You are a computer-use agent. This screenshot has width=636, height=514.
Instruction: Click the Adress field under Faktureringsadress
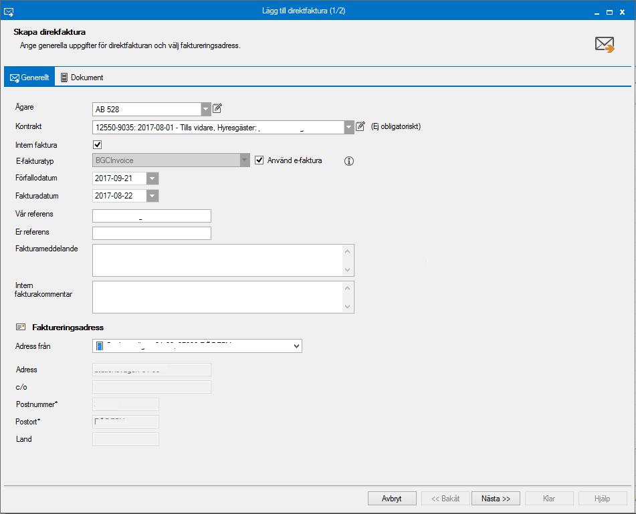[152, 370]
